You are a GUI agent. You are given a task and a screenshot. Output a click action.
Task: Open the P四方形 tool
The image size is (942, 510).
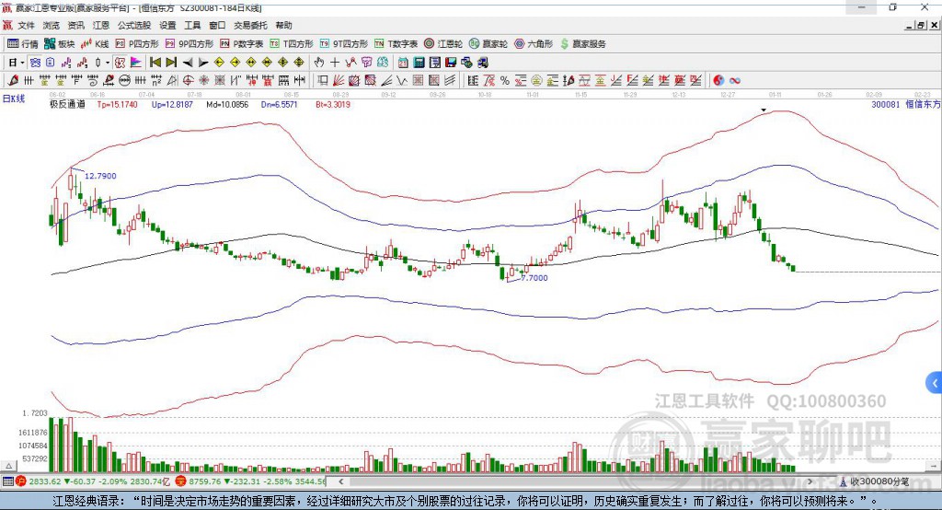click(x=137, y=44)
